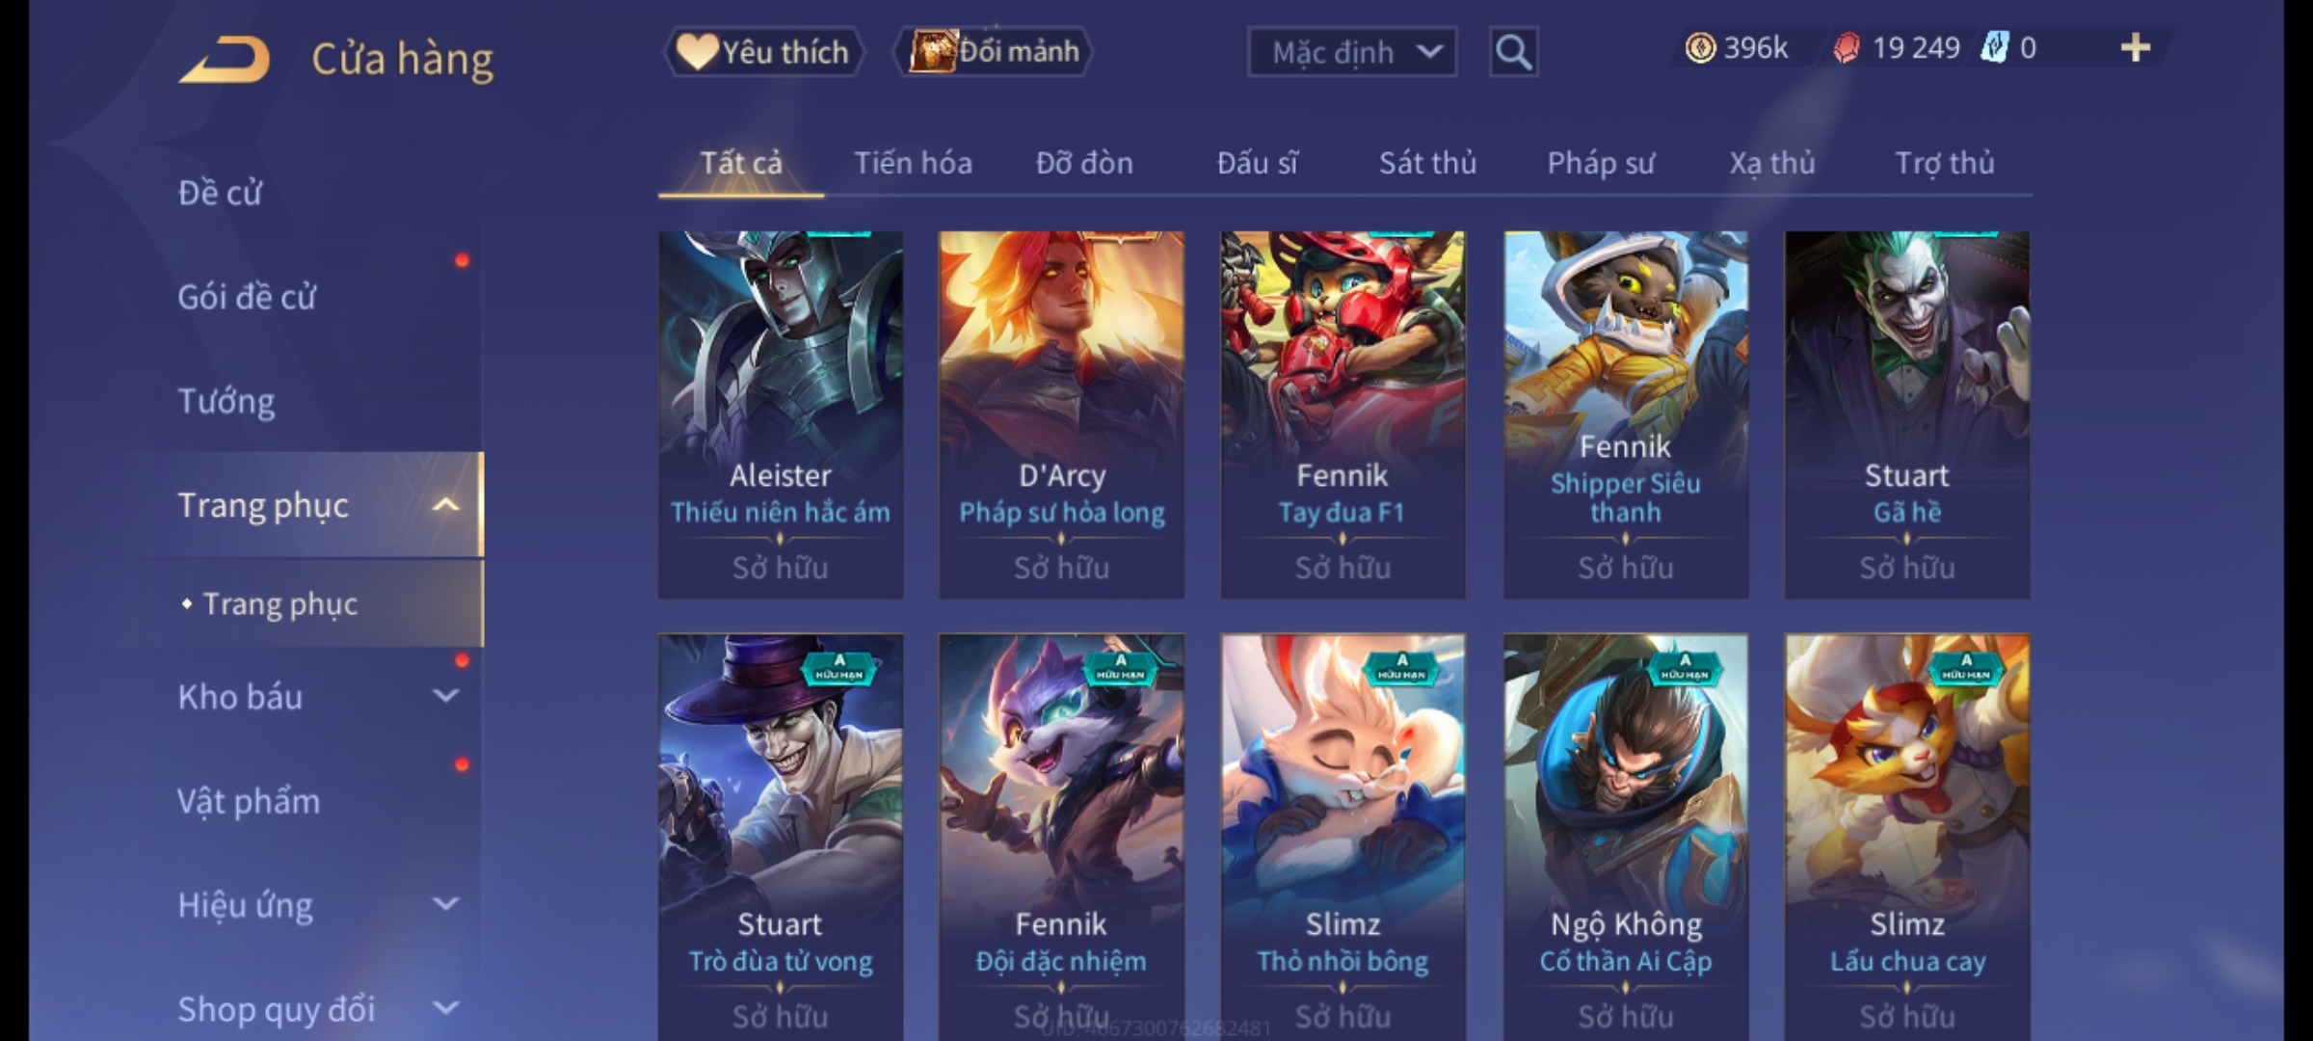Expand the Hiệu ứng sidebar section
2313x1041 pixels.
point(445,904)
